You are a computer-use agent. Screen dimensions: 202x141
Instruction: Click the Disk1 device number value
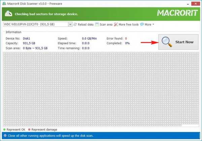26,38
